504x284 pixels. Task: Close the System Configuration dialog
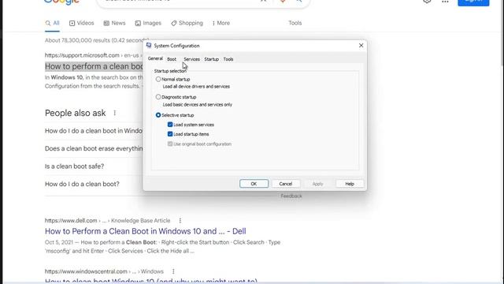(361, 46)
